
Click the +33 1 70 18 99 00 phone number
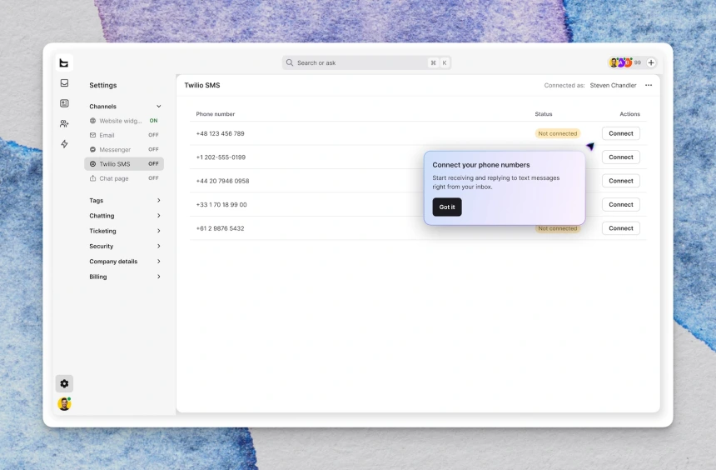[x=221, y=205]
